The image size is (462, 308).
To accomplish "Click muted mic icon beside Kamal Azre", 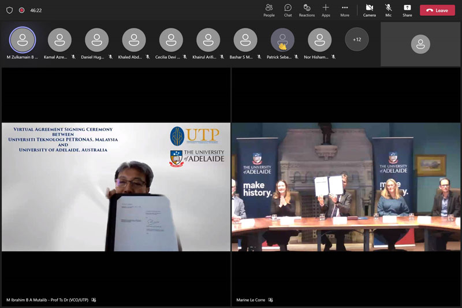I will point(73,57).
